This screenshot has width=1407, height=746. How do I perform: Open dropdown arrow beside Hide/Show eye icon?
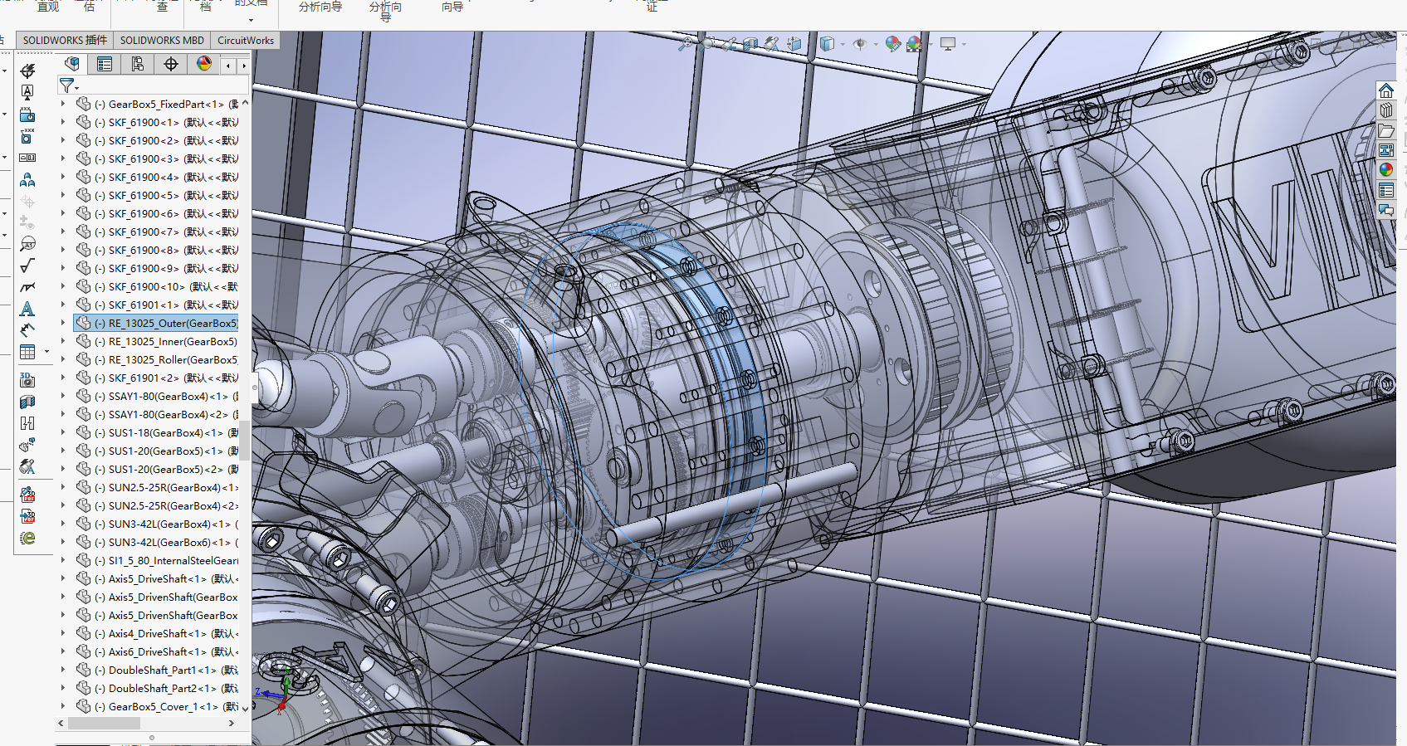[875, 45]
